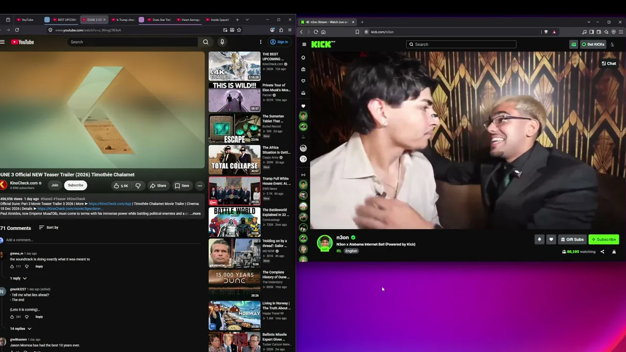Open more actions menu under the Dune video
The image size is (626, 352).
[200, 186]
